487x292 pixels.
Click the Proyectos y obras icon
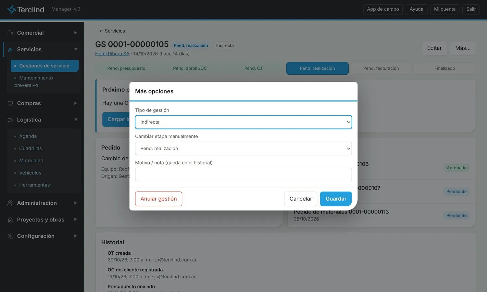[x=10, y=220]
